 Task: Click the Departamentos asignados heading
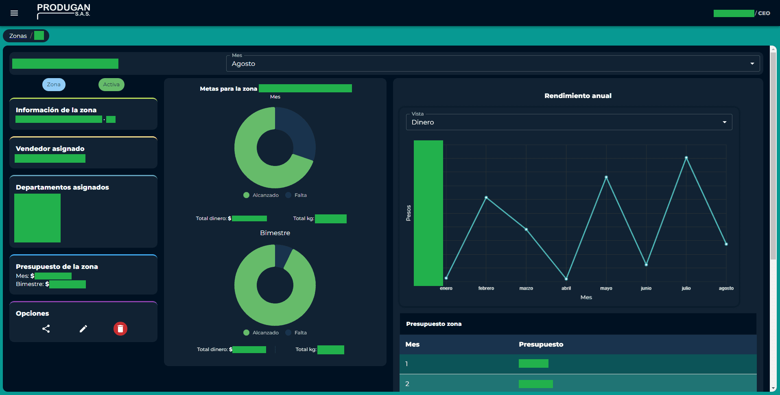(x=62, y=187)
